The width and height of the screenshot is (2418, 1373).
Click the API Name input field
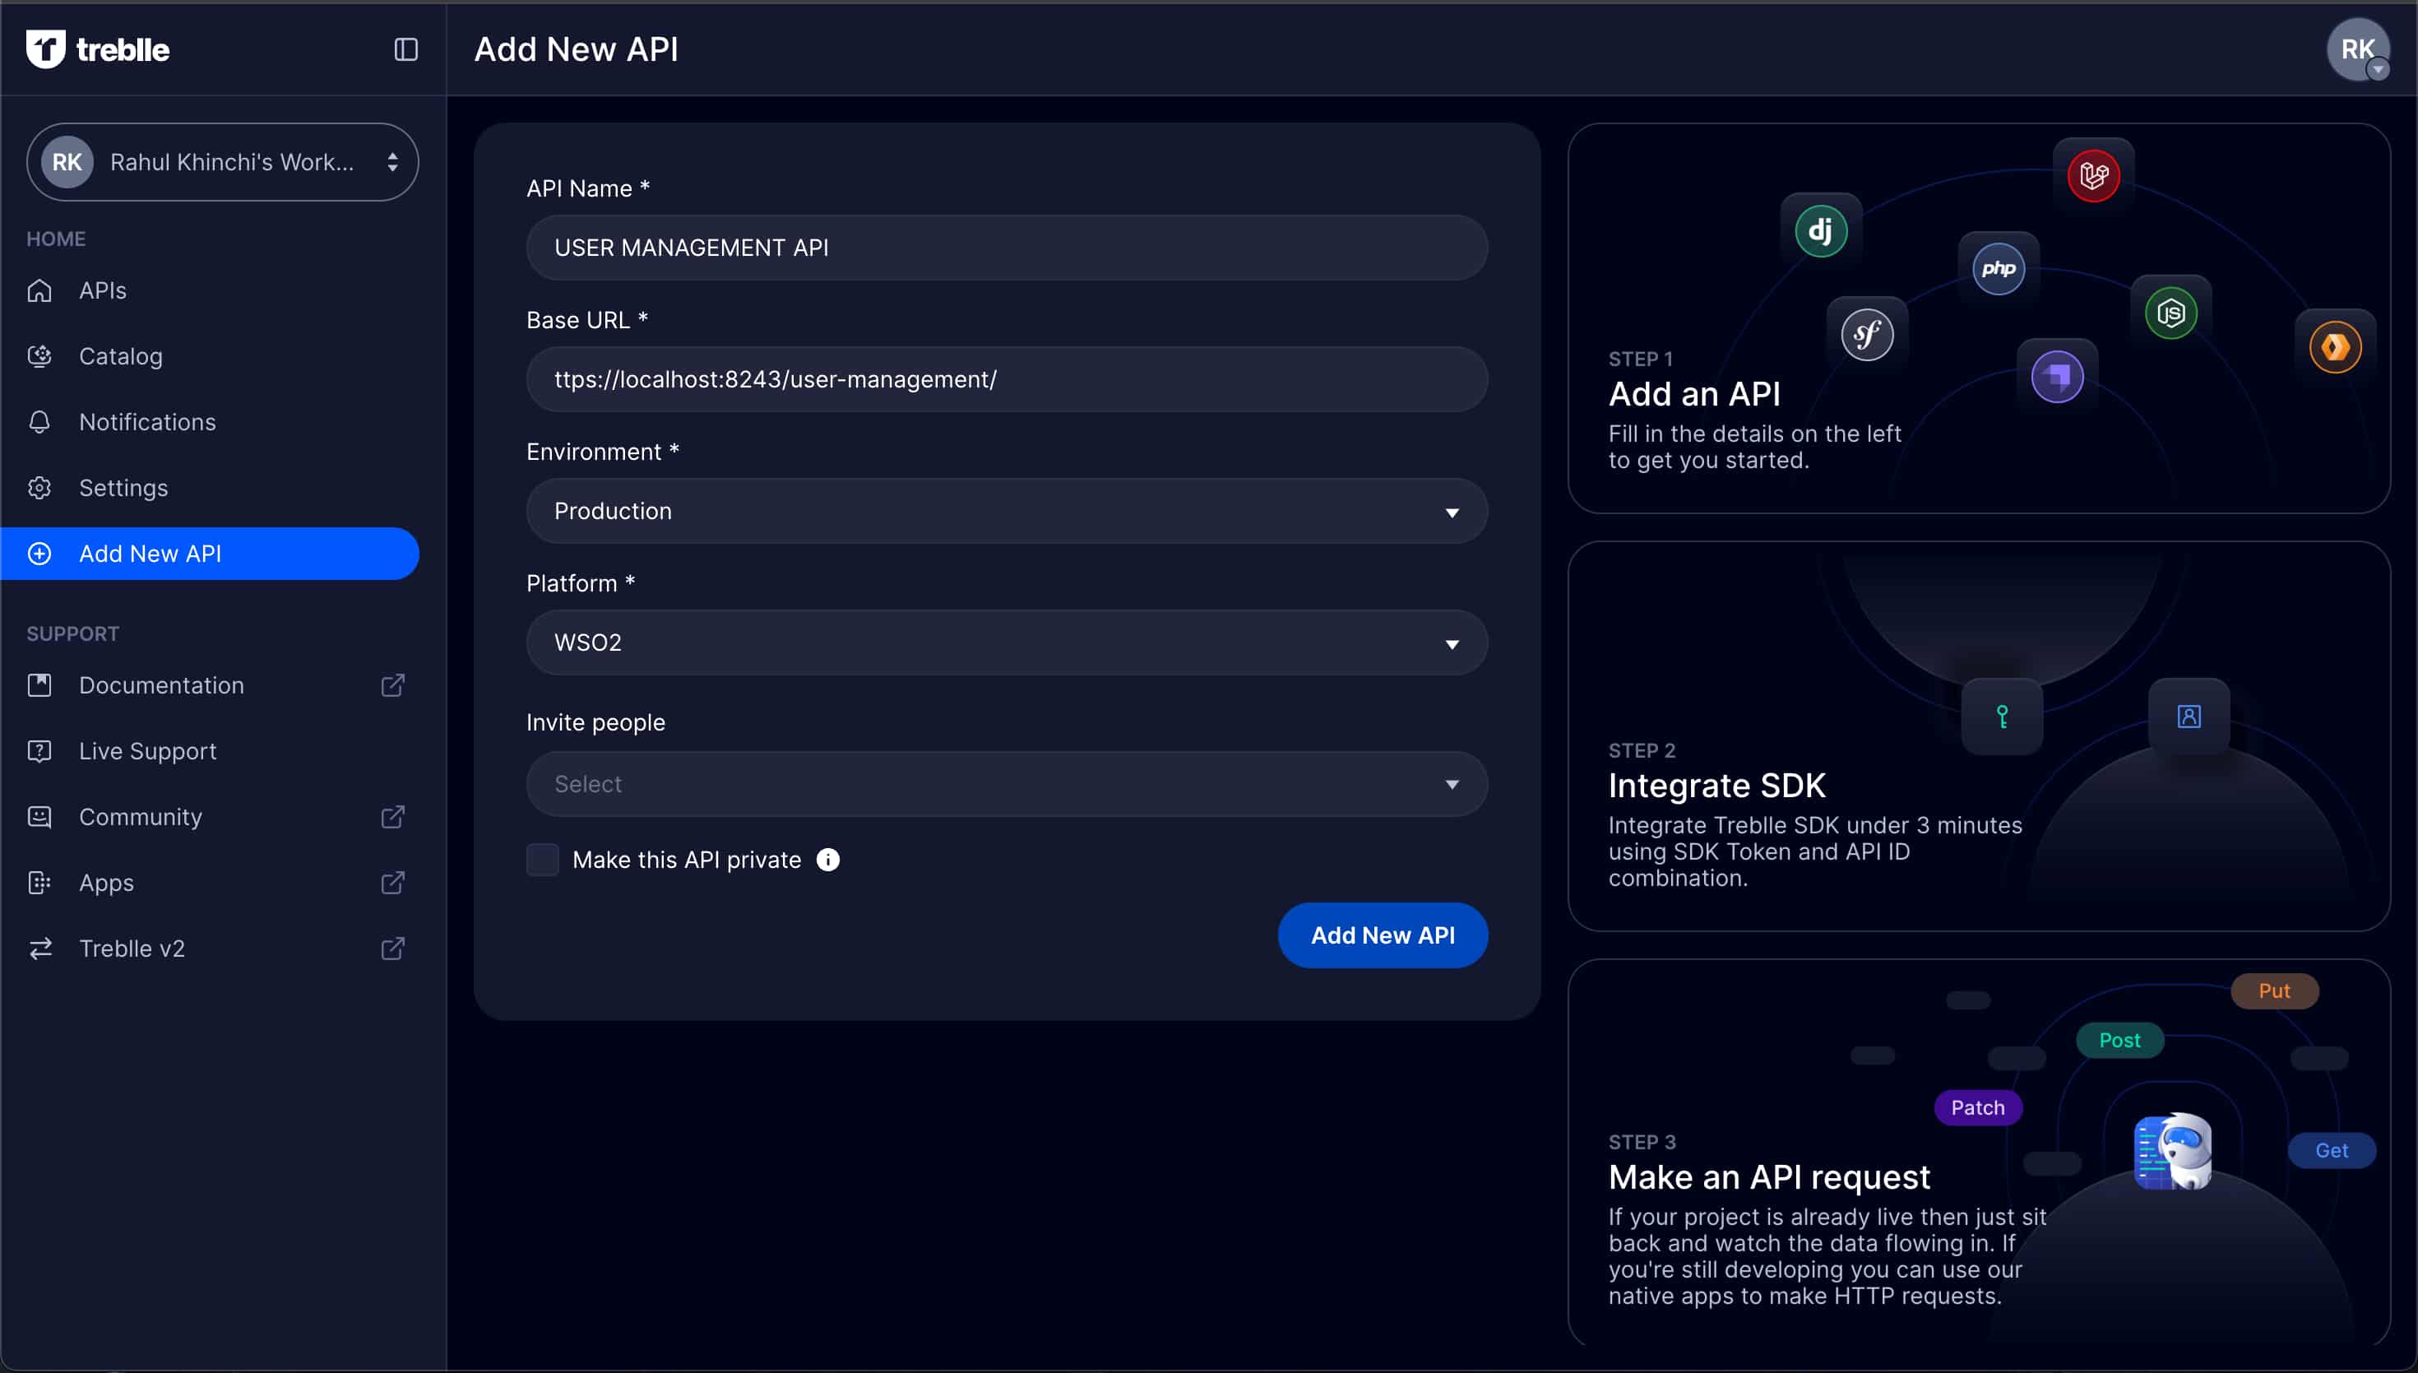pyautogui.click(x=1007, y=248)
